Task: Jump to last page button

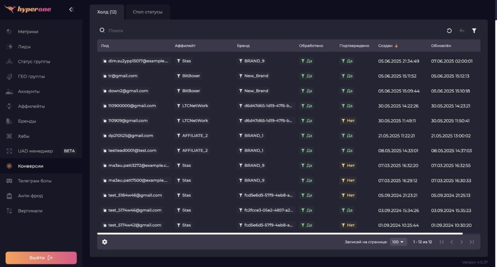Action: pos(471,242)
